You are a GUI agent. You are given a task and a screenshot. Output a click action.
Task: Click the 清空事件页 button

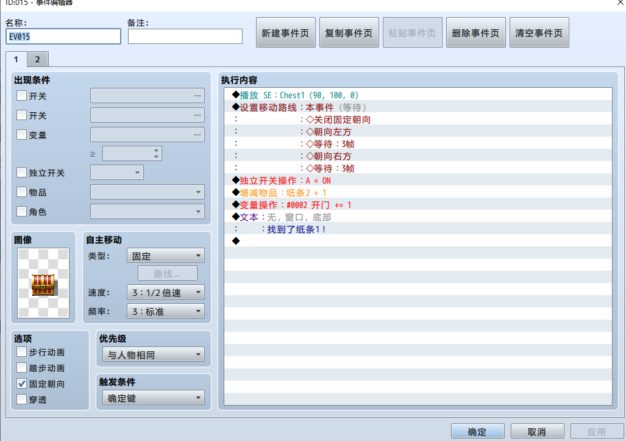539,33
